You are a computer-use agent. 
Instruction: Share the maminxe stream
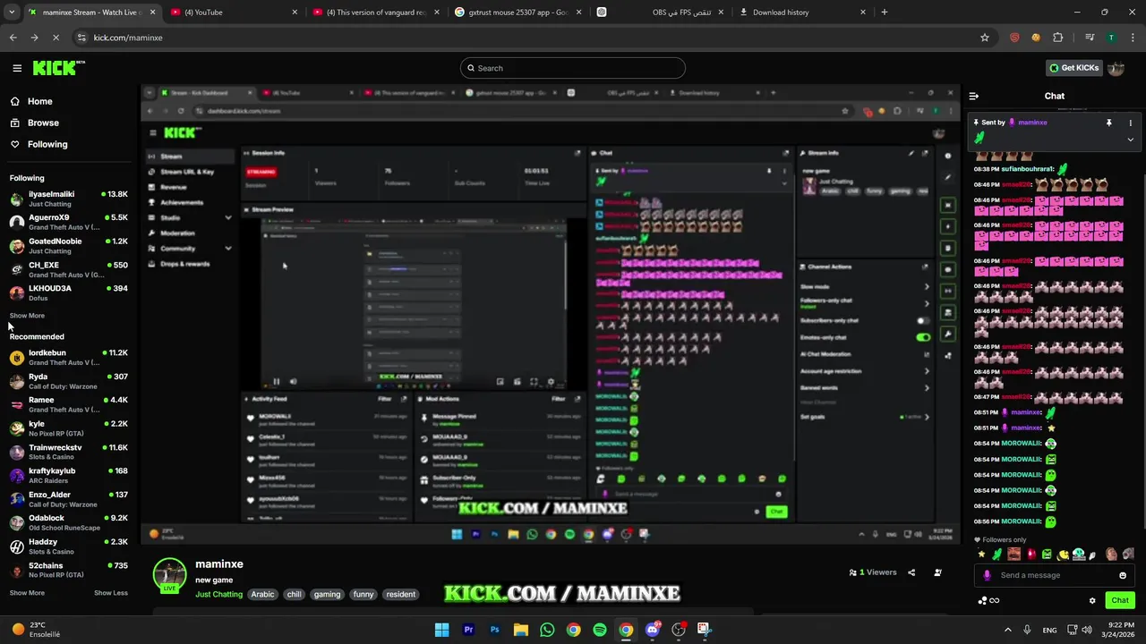pyautogui.click(x=911, y=572)
